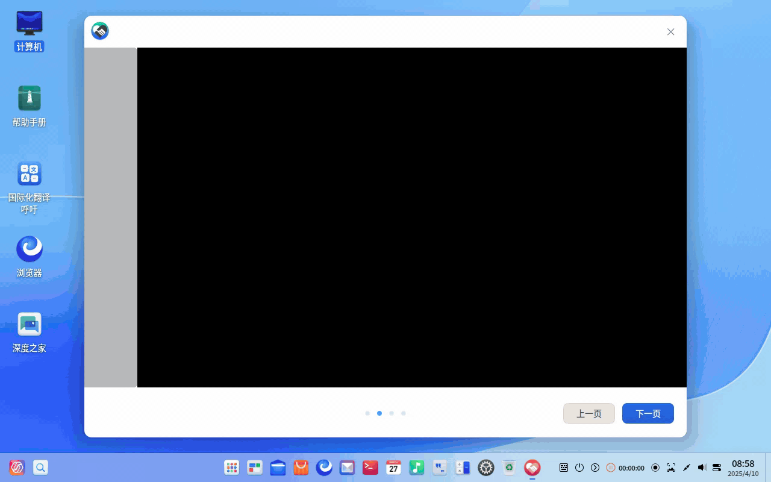Open the terminal from the dock

370,468
